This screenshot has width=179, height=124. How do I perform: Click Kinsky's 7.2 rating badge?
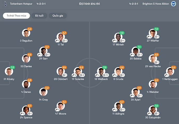tap(12, 67)
